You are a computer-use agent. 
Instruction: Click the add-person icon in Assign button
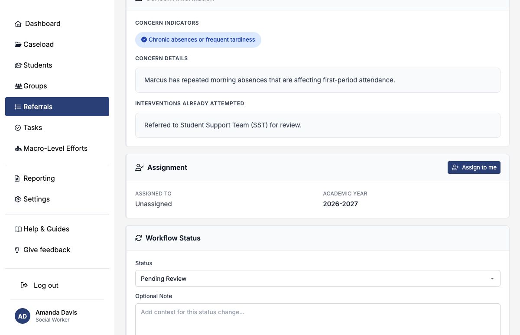click(x=455, y=167)
